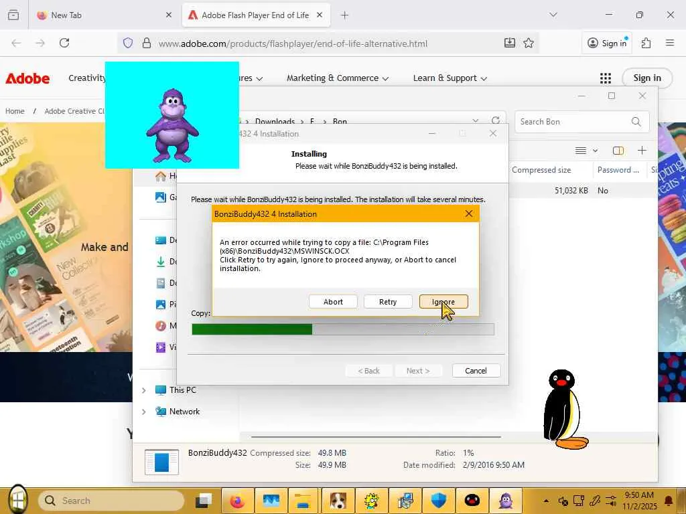Click the puppy dog taskbar icon
The width and height of the screenshot is (686, 514).
click(338, 501)
